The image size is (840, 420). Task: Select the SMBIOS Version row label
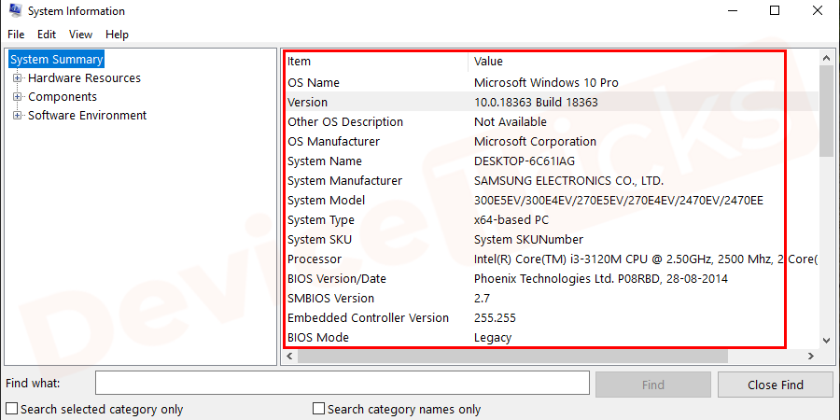331,299
